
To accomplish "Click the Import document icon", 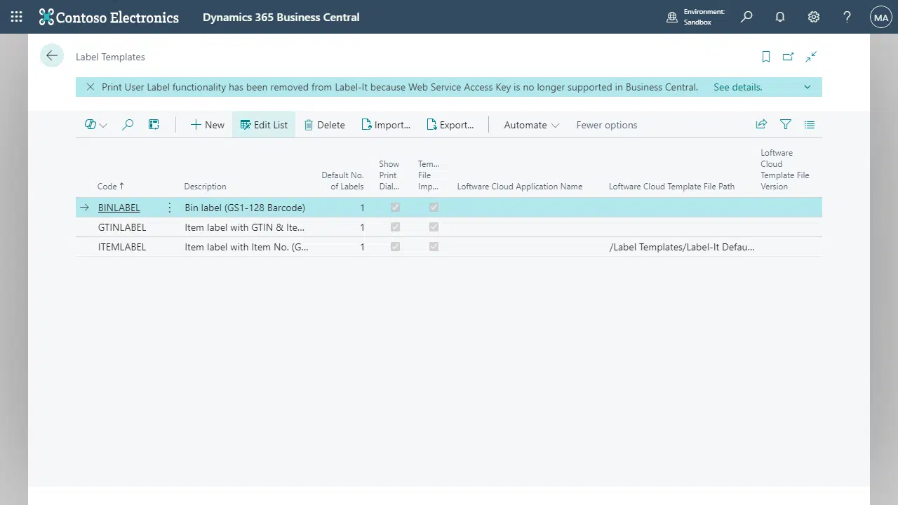I will pos(385,124).
